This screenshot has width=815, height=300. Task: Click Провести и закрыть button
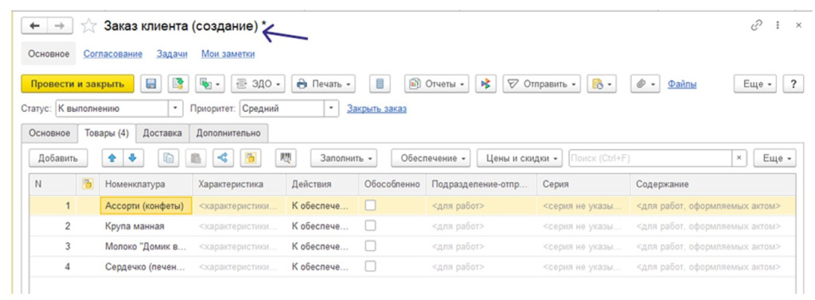click(77, 84)
